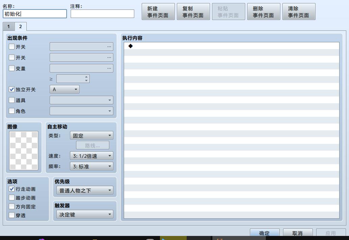This screenshot has width=349, height=240.
Task: Open the 频率 dropdown showing 3: 标准
Action: tap(92, 166)
